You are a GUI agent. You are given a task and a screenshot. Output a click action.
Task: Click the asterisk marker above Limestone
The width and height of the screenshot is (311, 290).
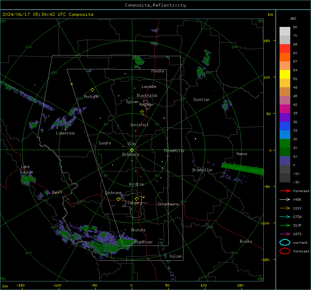click(65, 130)
